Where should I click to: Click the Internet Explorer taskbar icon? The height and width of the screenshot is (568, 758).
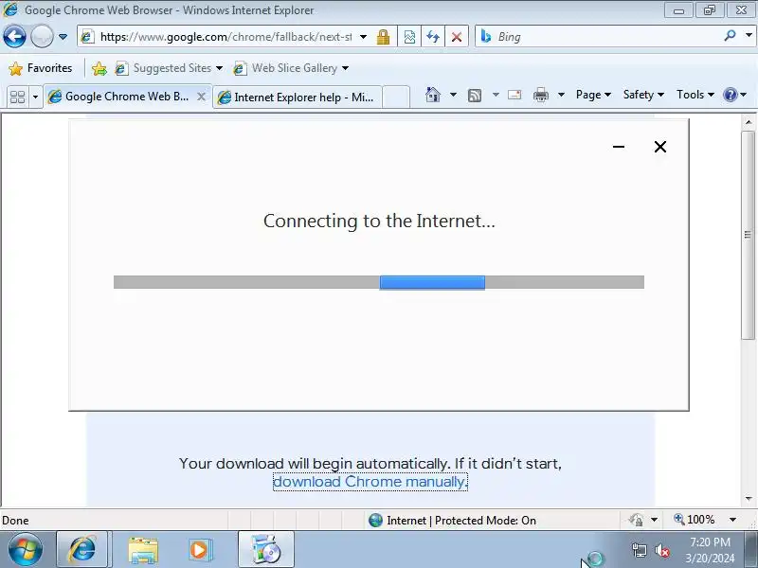pos(82,550)
